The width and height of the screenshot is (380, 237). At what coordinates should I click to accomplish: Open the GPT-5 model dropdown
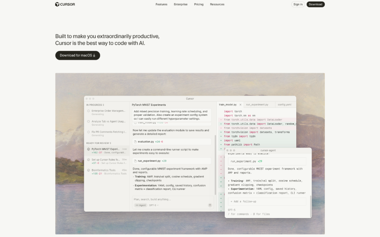[x=154, y=205]
